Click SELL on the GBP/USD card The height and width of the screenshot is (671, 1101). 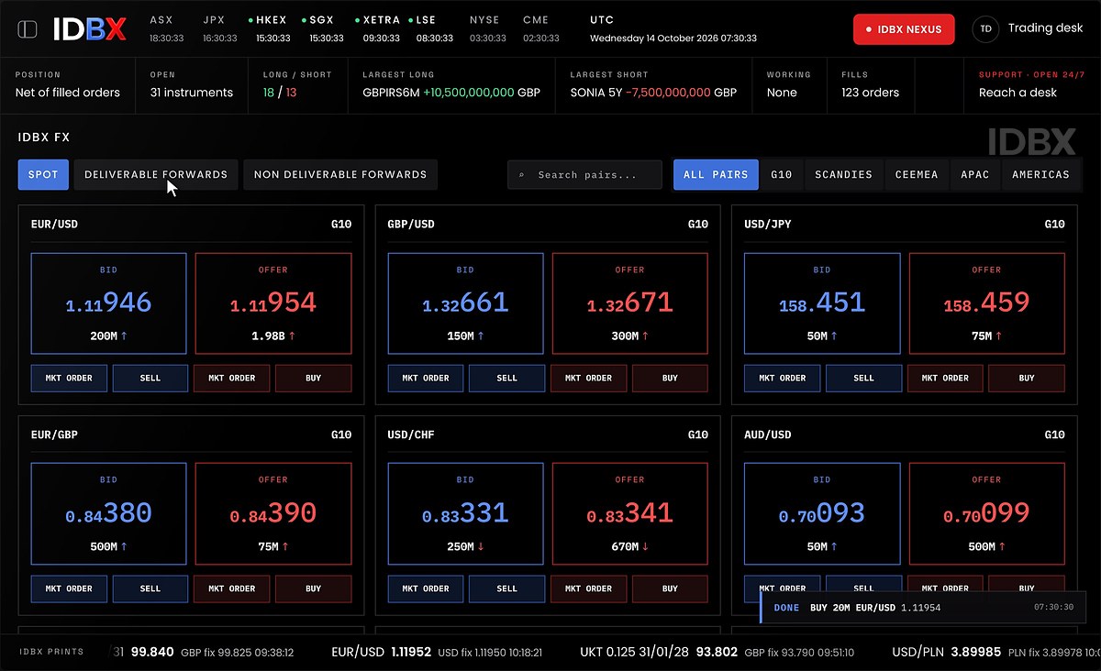point(507,378)
